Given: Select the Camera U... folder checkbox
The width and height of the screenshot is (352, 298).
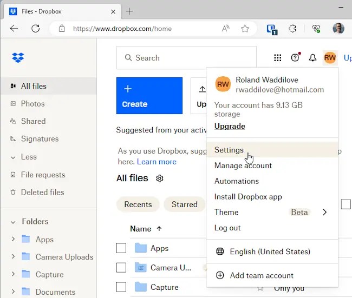Looking at the screenshot, I should coord(121,268).
